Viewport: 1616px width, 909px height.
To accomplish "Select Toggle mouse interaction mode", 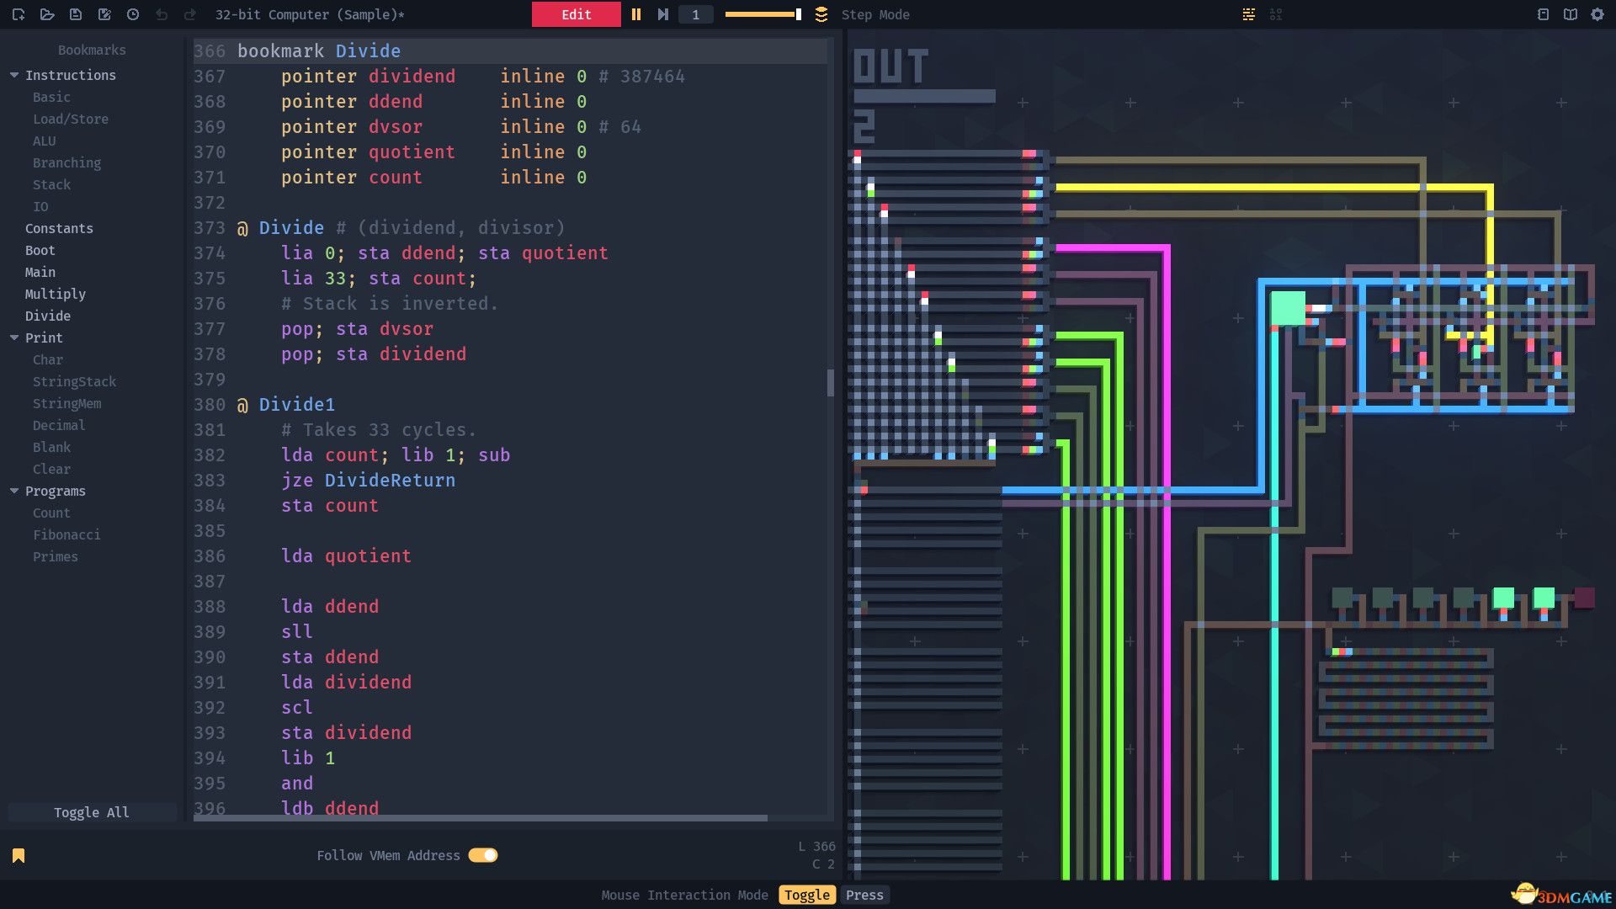I will point(807,895).
